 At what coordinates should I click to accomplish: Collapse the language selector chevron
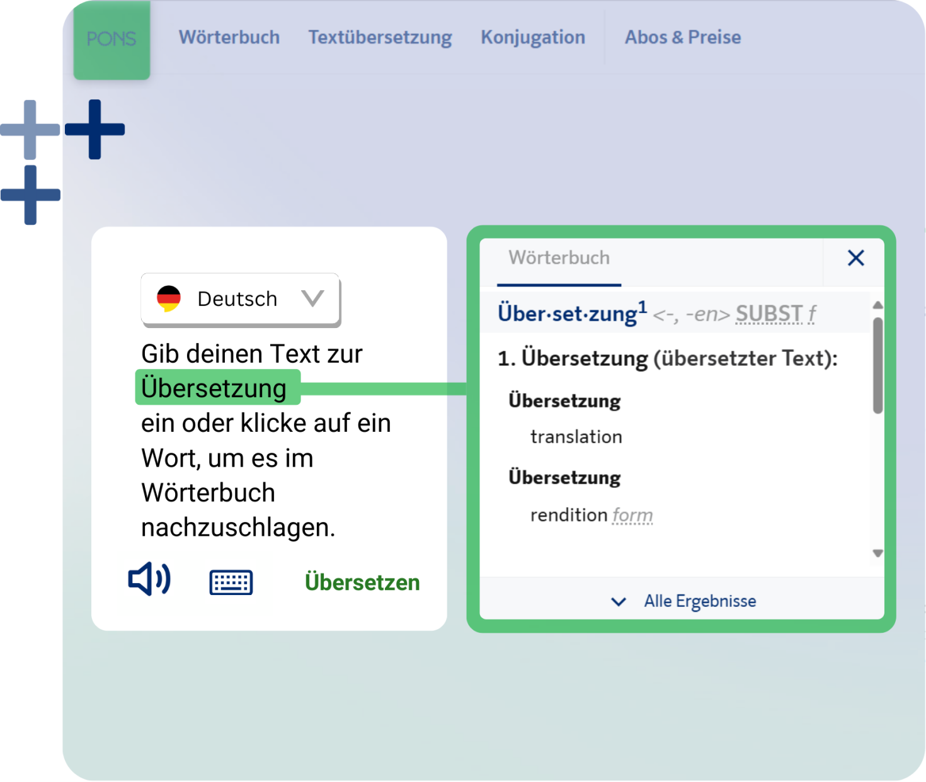coord(313,298)
